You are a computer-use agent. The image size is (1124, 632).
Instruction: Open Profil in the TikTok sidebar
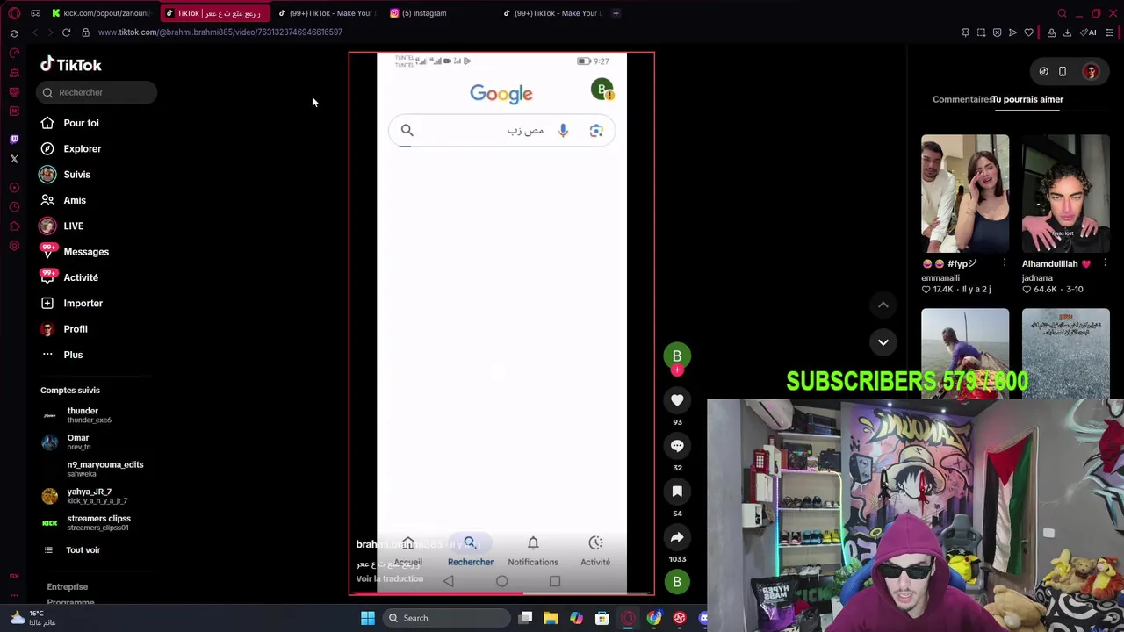(x=64, y=329)
